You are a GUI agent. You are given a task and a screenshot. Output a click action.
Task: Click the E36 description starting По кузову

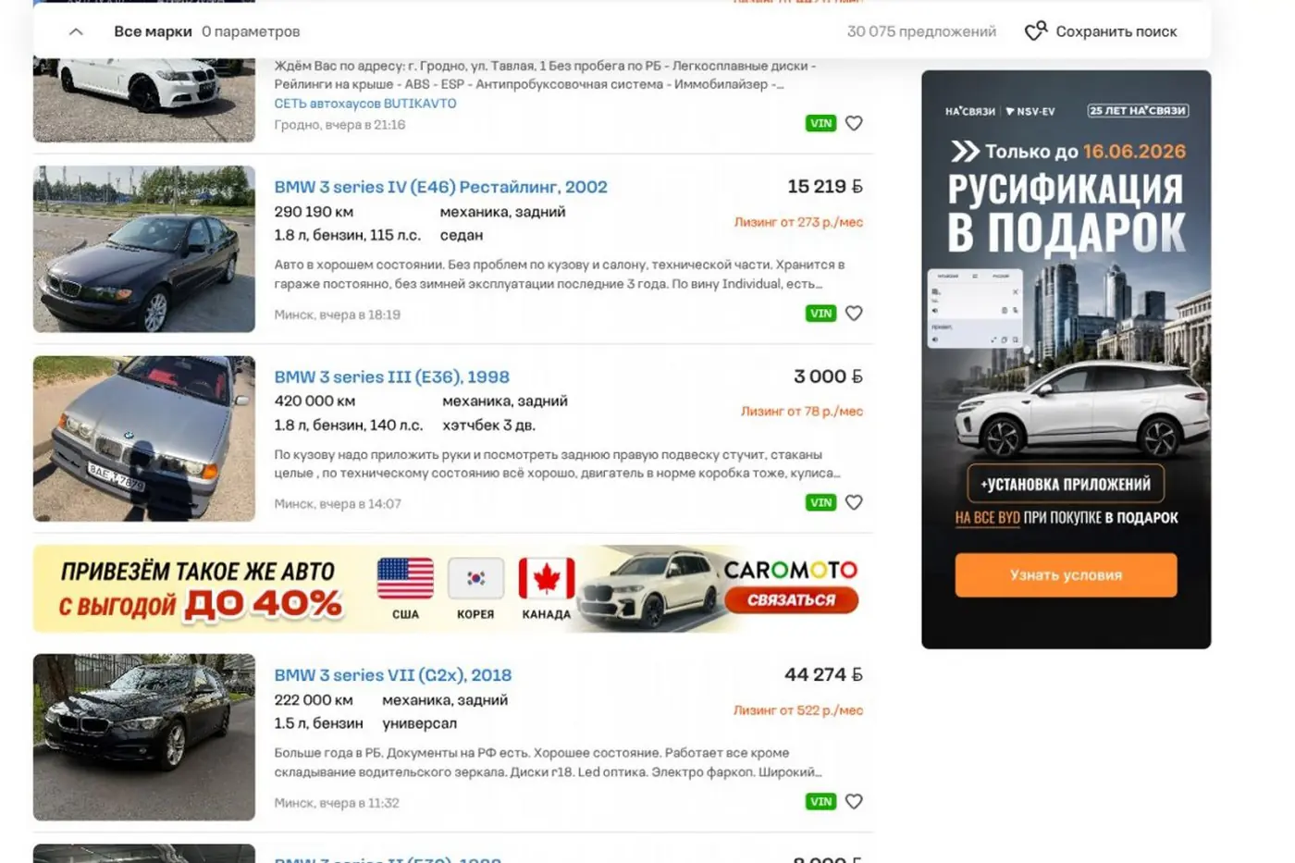point(558,463)
